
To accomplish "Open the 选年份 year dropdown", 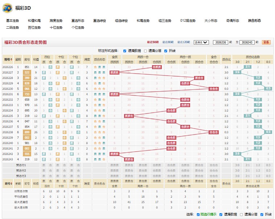I will (201, 42).
